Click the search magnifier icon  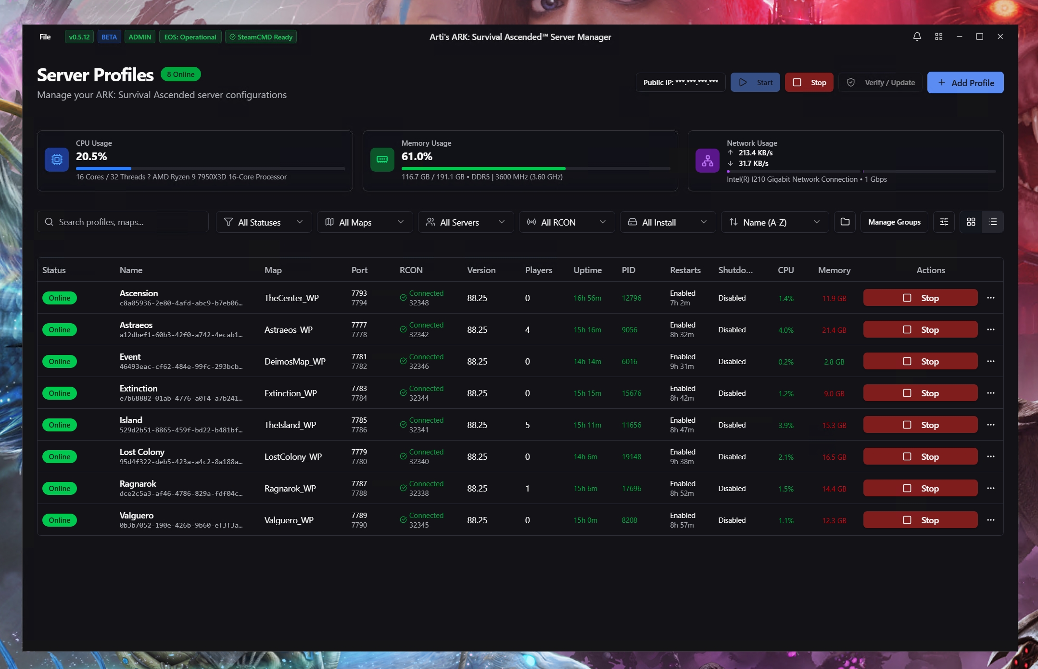tap(49, 222)
